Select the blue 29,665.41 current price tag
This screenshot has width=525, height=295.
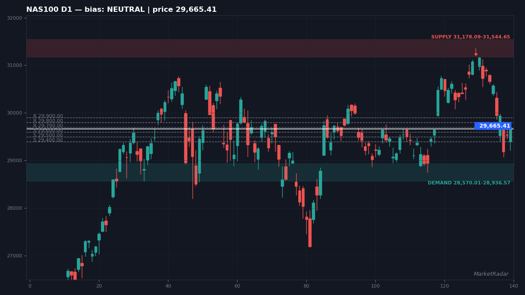coord(493,126)
